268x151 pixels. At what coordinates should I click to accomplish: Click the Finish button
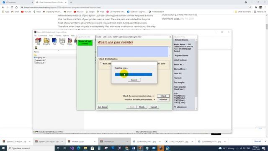[x=142, y=107]
